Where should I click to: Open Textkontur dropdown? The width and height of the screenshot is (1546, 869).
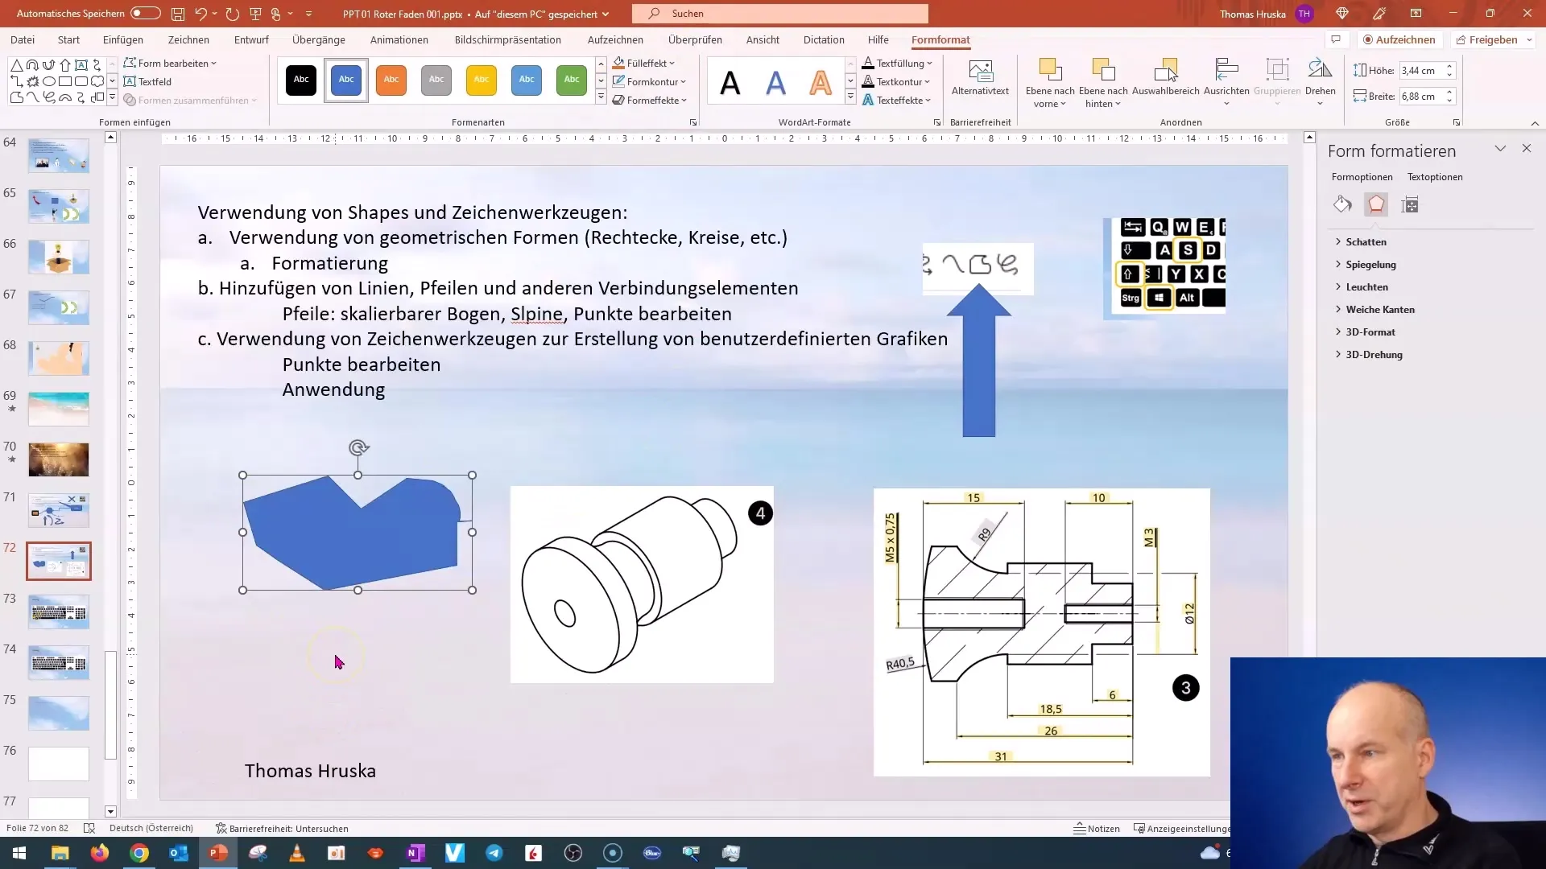tap(896, 81)
